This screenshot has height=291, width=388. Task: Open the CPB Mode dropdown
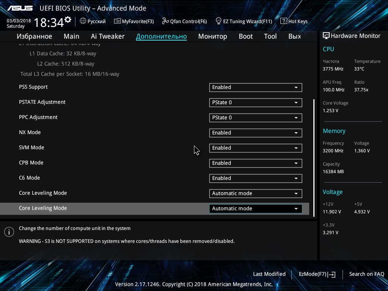256,163
